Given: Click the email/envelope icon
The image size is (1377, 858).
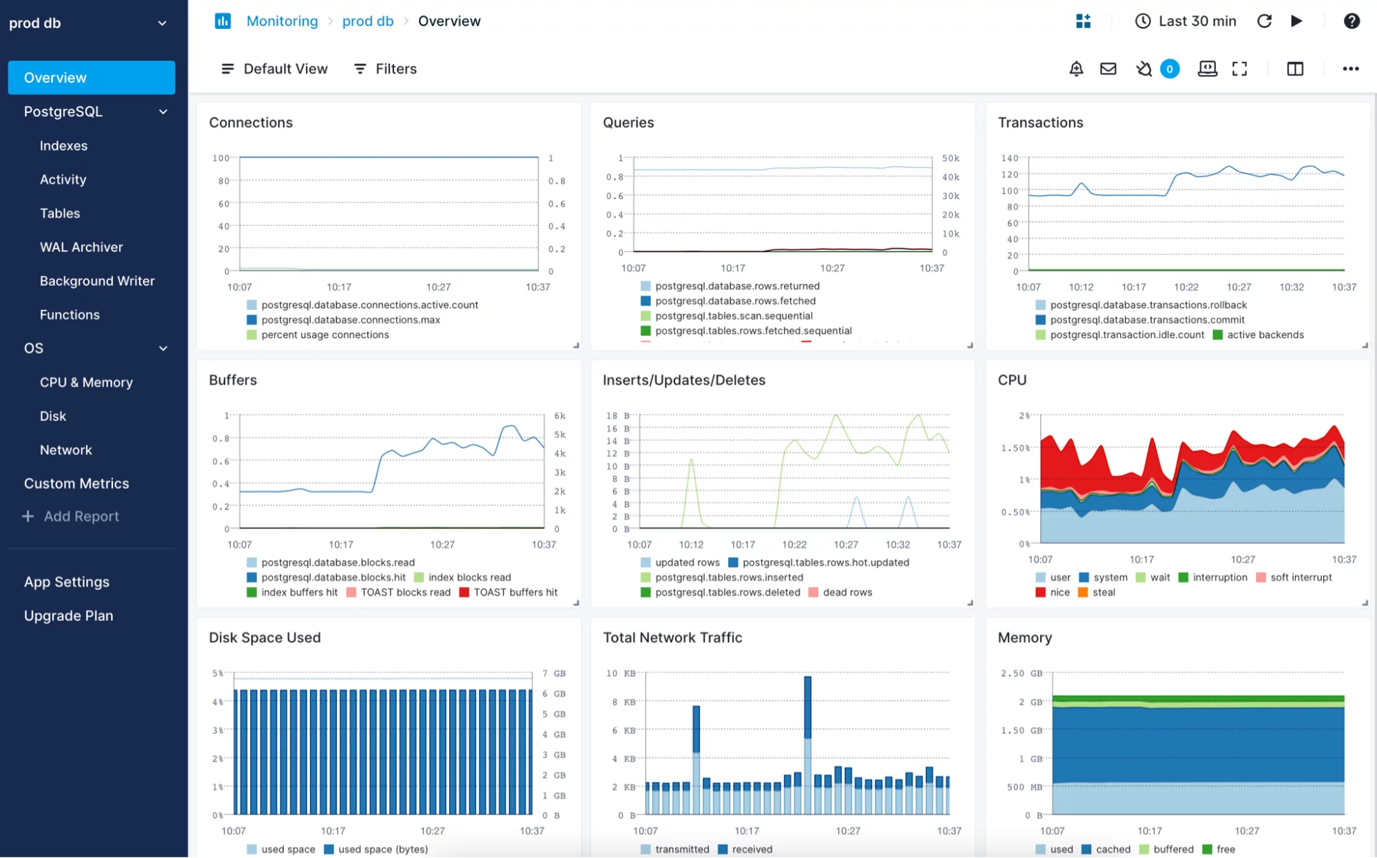Looking at the screenshot, I should pyautogui.click(x=1108, y=68).
